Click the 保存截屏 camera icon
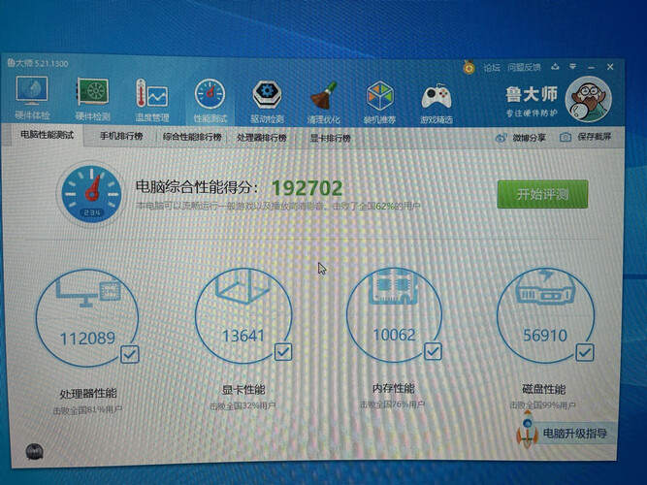 pos(566,138)
